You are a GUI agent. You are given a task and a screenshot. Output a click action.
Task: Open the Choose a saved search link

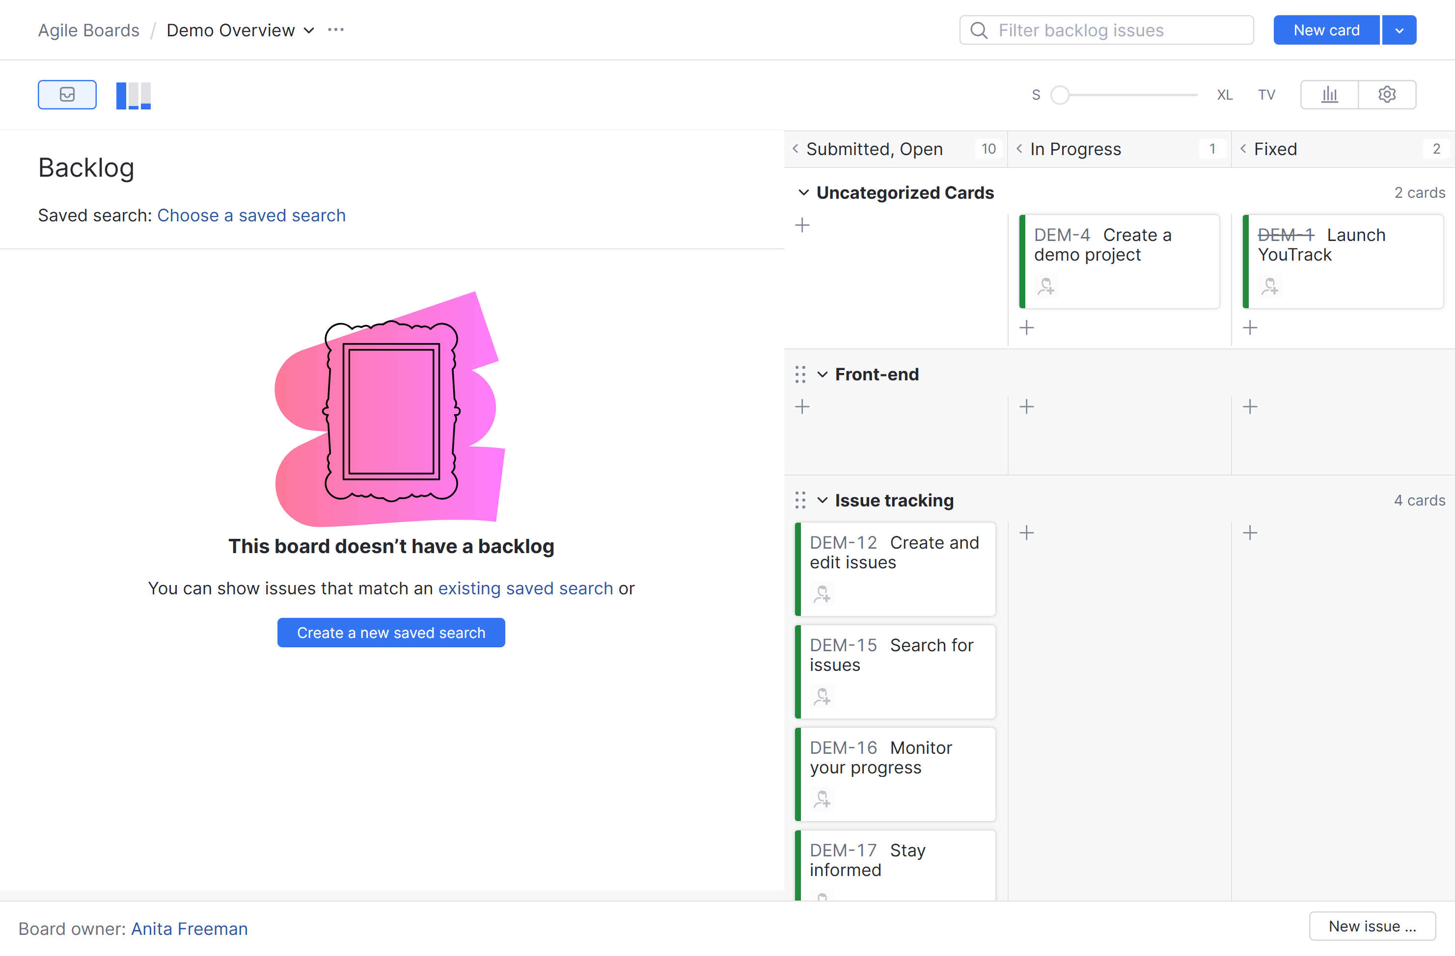point(251,215)
